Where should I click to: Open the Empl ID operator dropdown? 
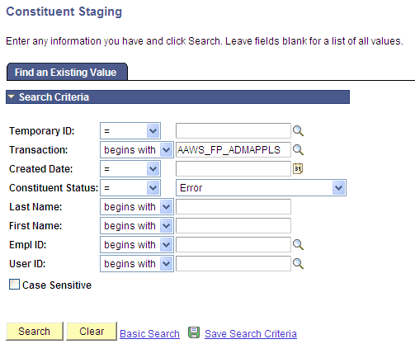click(137, 245)
